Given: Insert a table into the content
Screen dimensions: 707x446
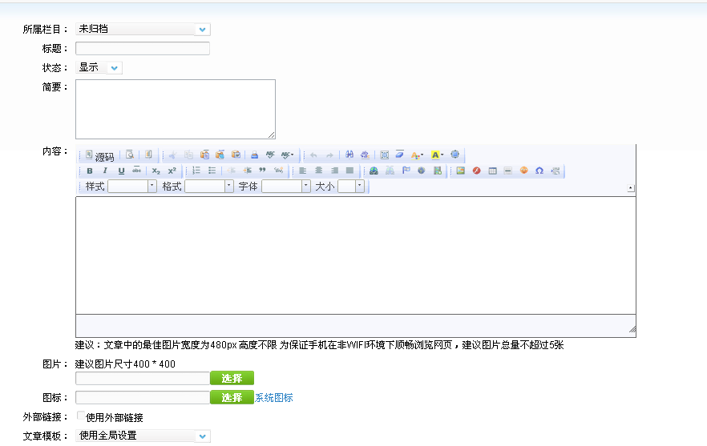Looking at the screenshot, I should point(492,171).
